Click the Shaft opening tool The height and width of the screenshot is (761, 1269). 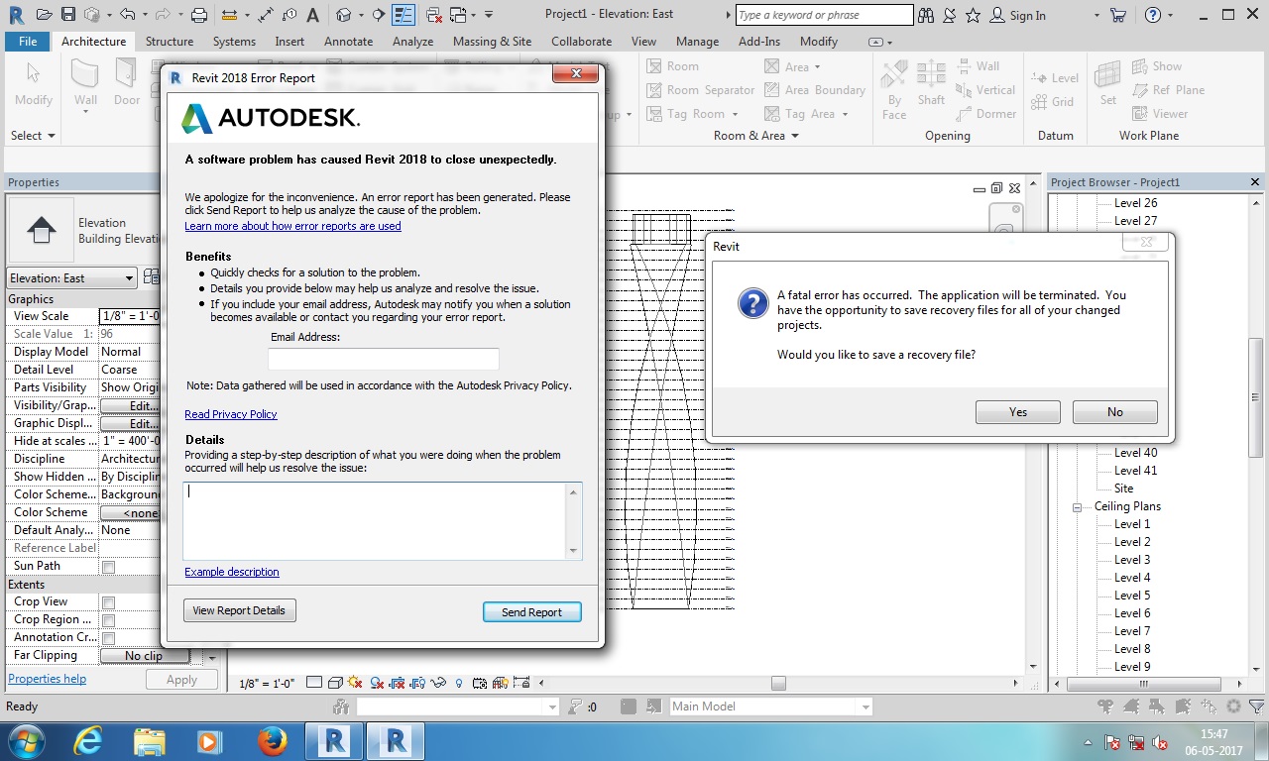[931, 83]
